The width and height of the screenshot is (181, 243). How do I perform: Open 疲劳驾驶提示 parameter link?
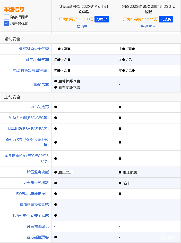click(38, 226)
